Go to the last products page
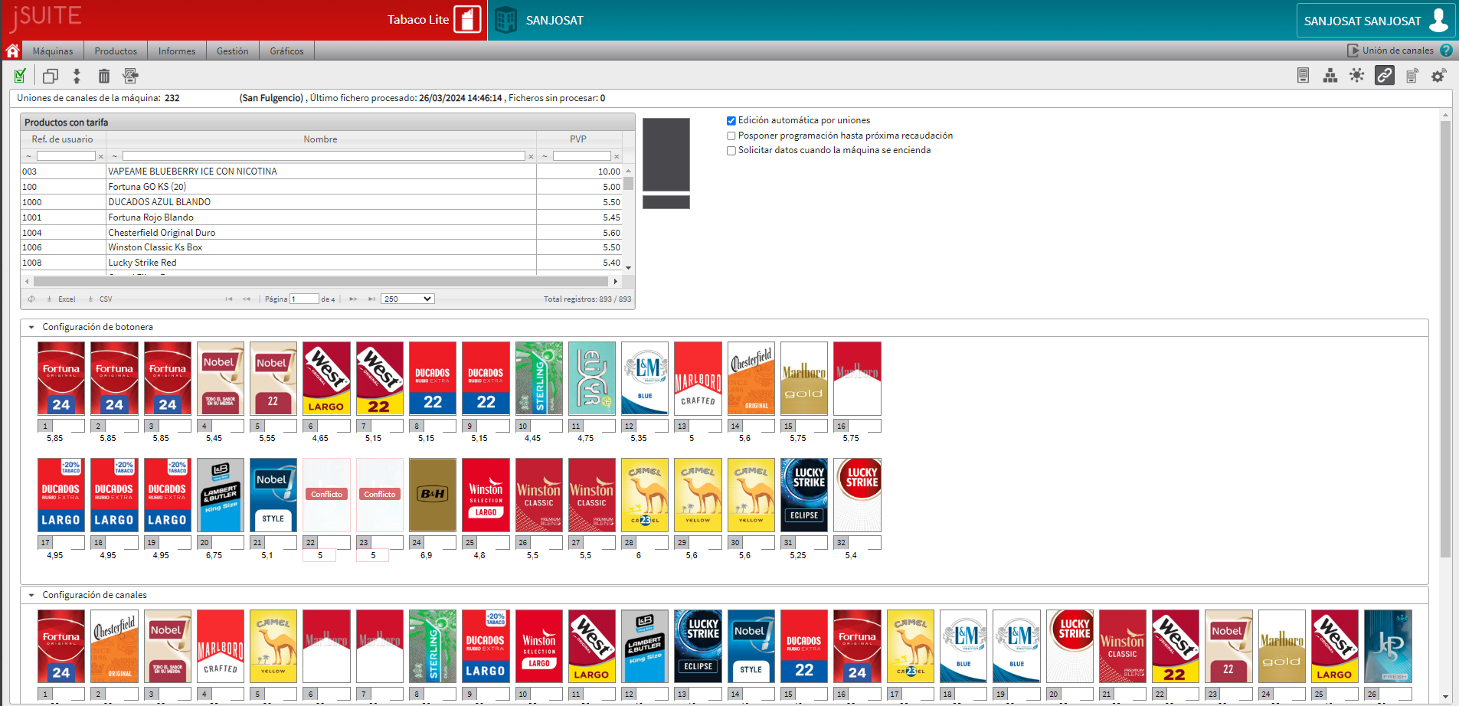Image resolution: width=1459 pixels, height=706 pixels. [x=371, y=299]
